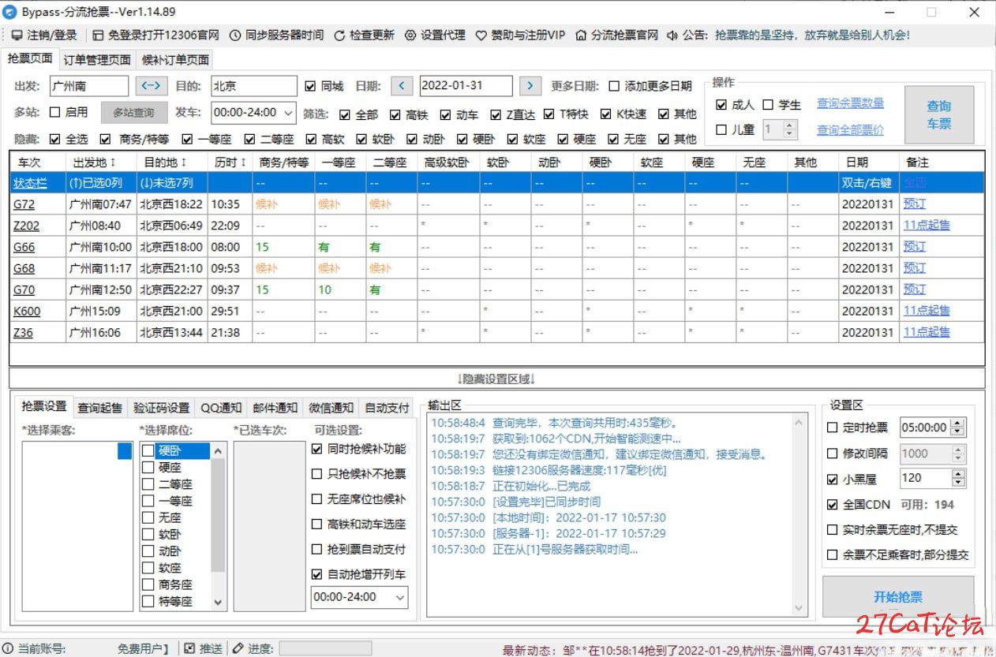Swap departure and destination stations
This screenshot has width=996, height=657.
tap(152, 86)
